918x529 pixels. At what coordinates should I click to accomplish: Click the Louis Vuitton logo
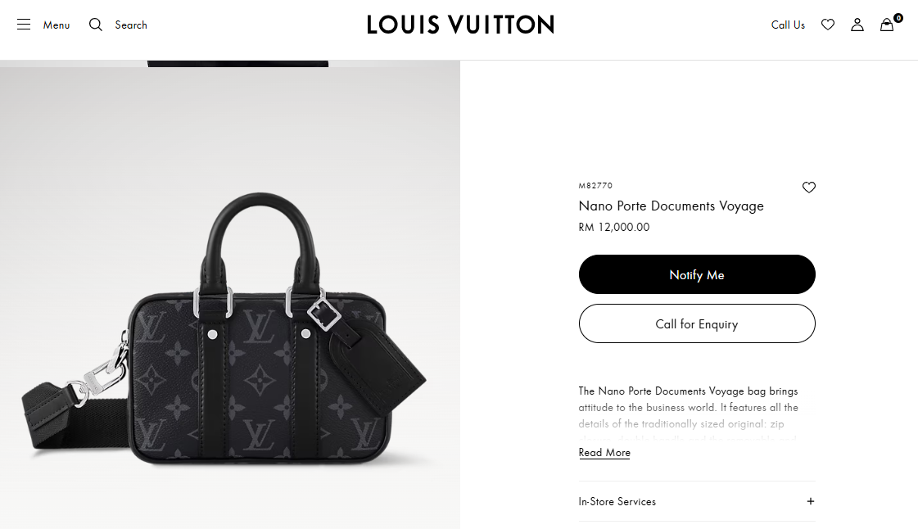[x=460, y=25]
